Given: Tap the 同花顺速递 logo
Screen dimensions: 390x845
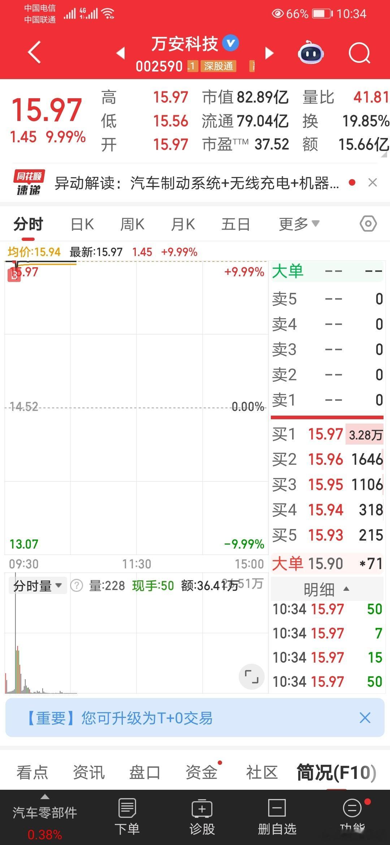Looking at the screenshot, I should (29, 183).
